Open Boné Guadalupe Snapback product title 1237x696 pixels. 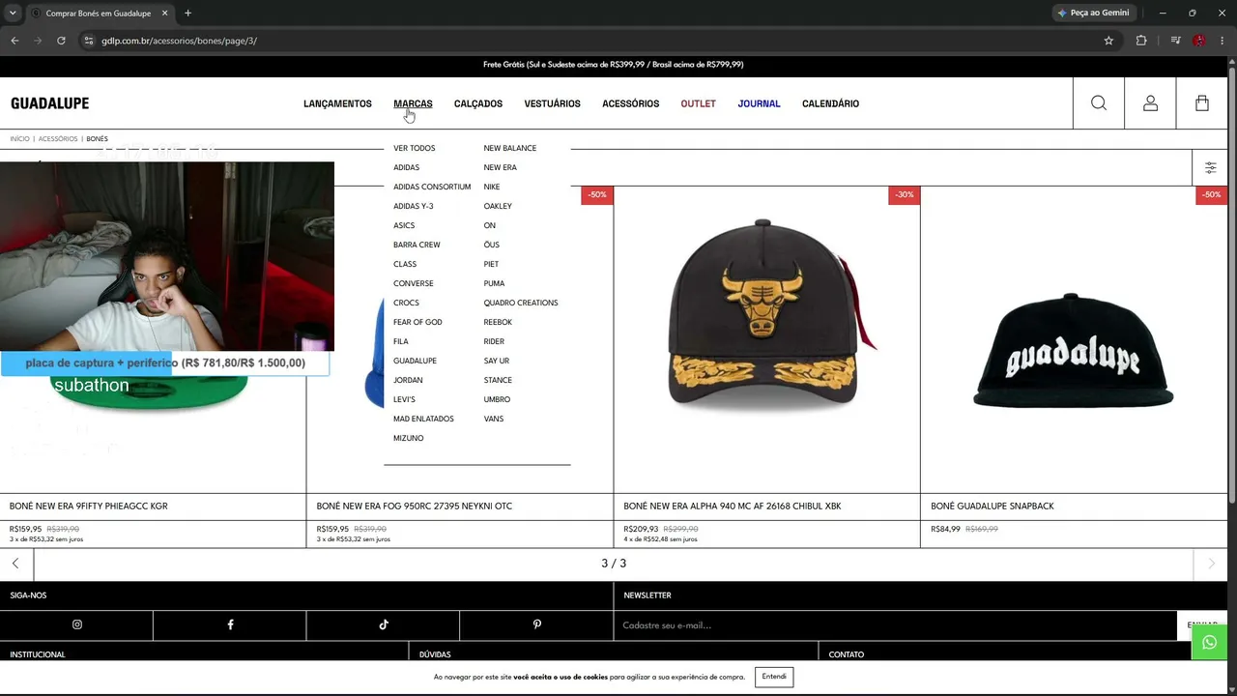pyautogui.click(x=992, y=506)
